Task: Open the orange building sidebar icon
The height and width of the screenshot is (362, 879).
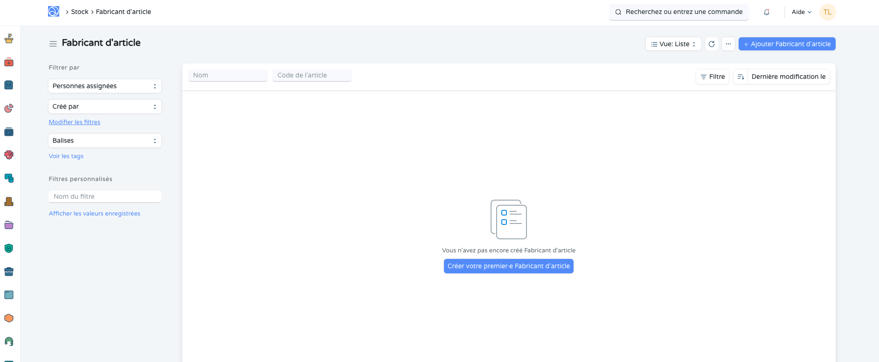Action: coord(9,202)
